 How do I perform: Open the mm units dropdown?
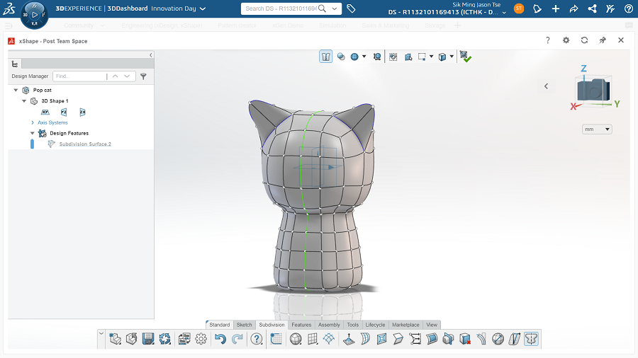(x=596, y=129)
